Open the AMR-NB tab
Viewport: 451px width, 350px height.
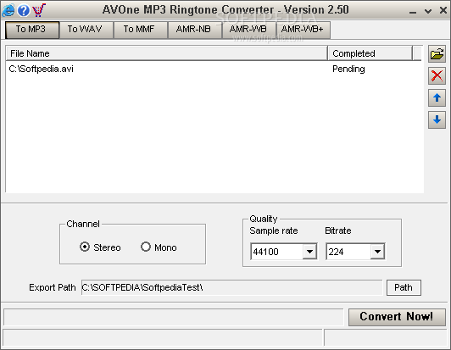coord(195,30)
